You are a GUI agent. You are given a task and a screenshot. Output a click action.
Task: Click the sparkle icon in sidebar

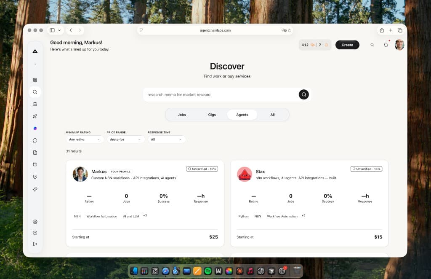[x=35, y=189]
